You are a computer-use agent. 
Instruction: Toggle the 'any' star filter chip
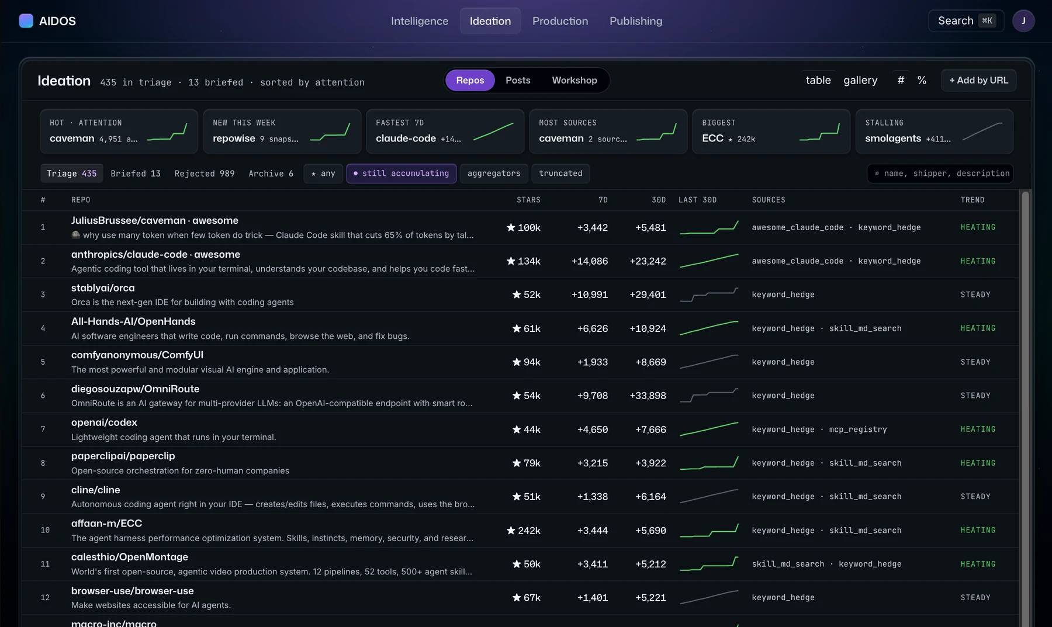[323, 174]
